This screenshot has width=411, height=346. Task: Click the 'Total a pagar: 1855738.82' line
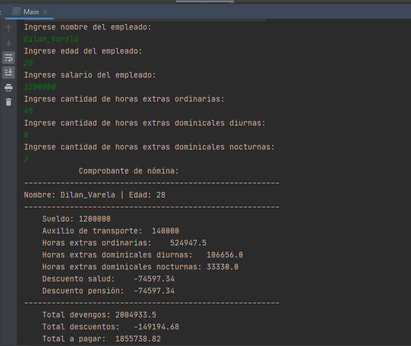(x=101, y=339)
